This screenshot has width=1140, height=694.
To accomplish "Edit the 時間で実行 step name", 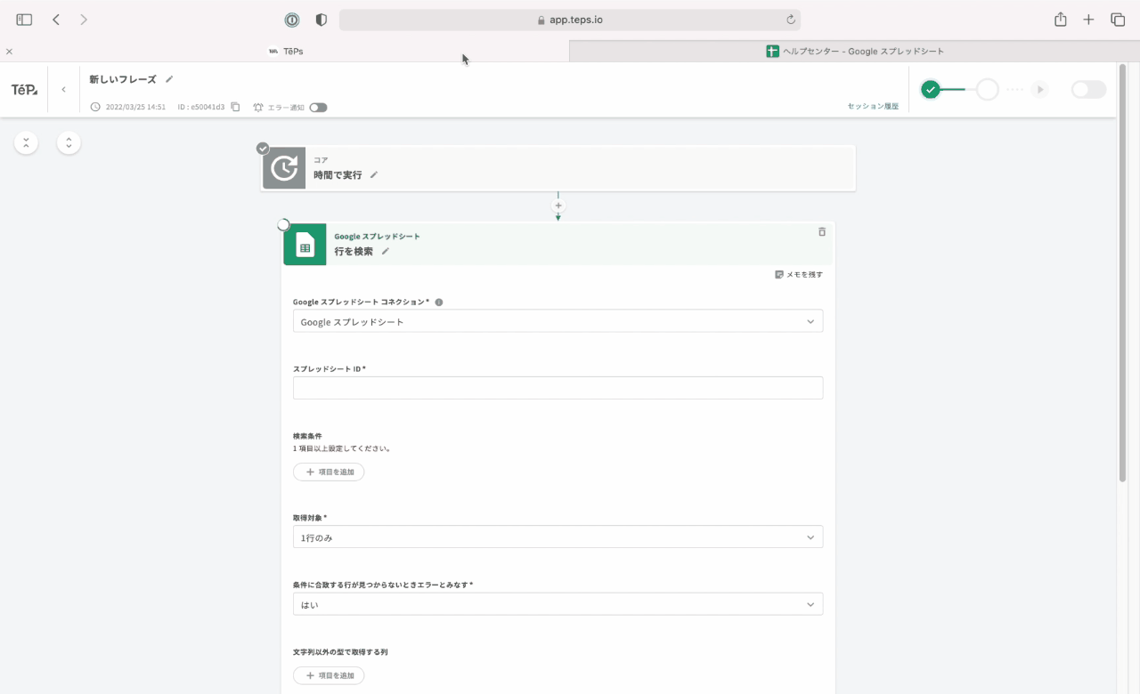I will click(374, 175).
